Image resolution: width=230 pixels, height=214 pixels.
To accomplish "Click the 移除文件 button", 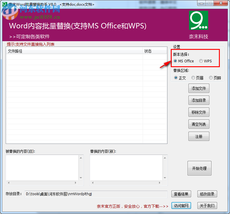I will coord(199,112).
